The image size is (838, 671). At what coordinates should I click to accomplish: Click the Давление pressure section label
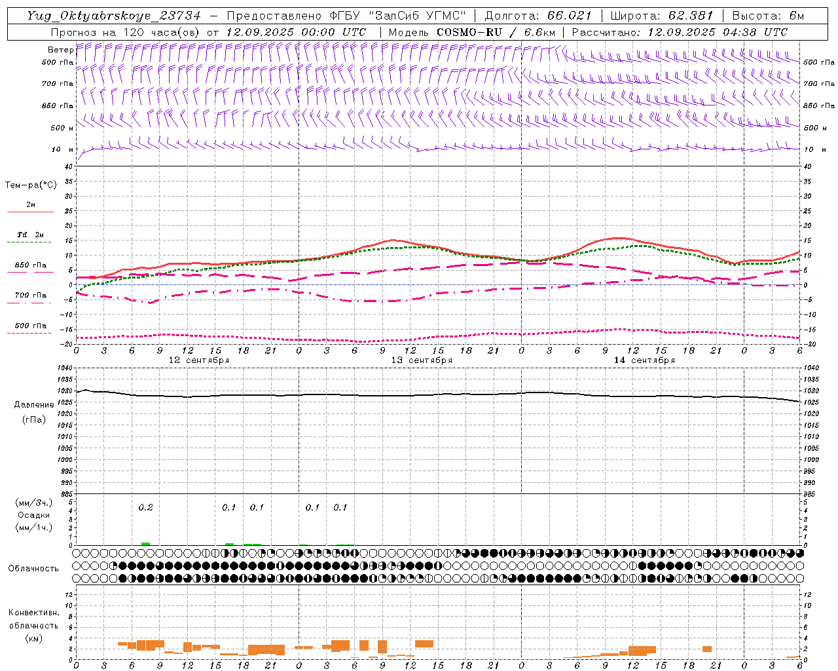point(34,405)
